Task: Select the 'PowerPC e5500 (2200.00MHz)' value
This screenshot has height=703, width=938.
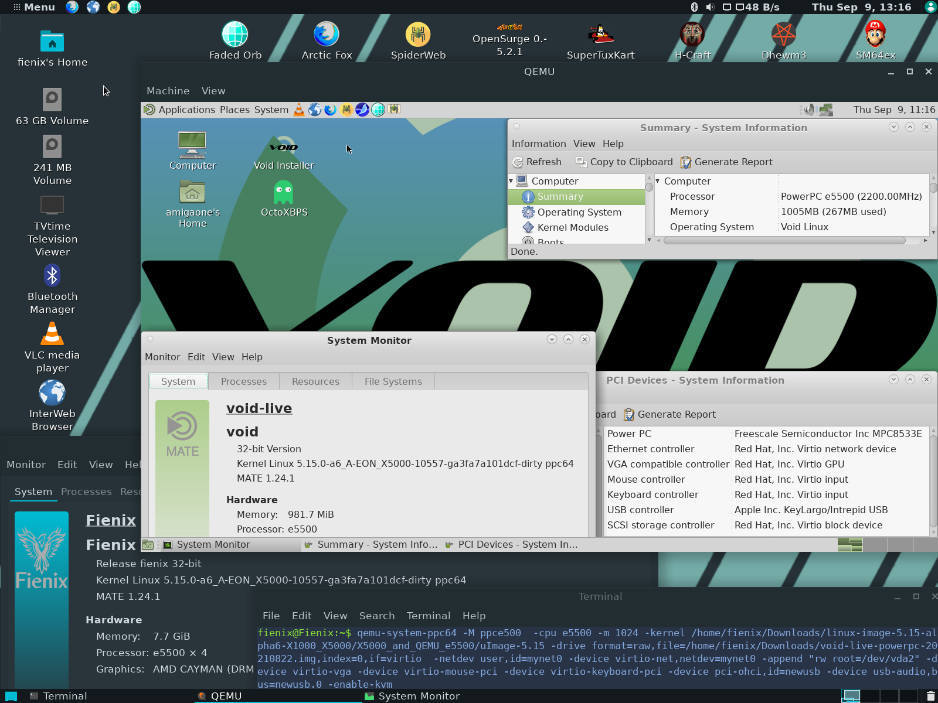Action: tap(851, 196)
